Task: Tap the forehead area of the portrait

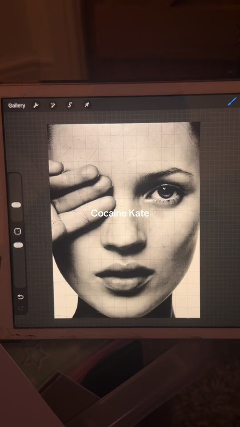Action: pos(125,147)
